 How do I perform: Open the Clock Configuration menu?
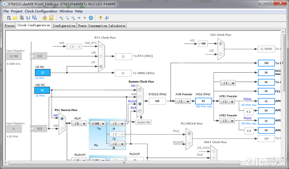[x=41, y=11]
